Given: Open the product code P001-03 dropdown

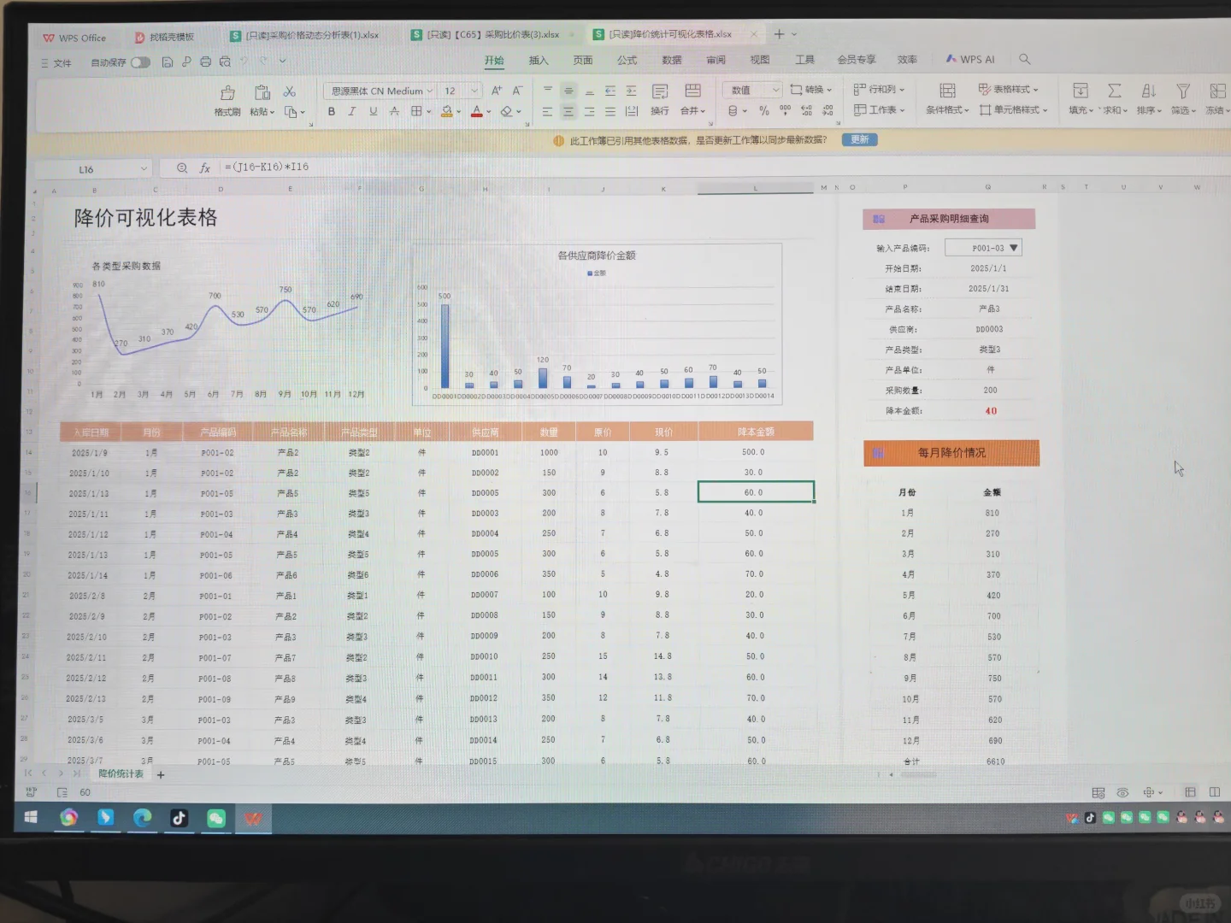Looking at the screenshot, I should (x=1013, y=247).
